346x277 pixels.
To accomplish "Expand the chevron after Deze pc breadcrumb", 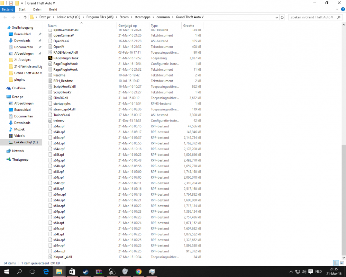I will coord(54,17).
